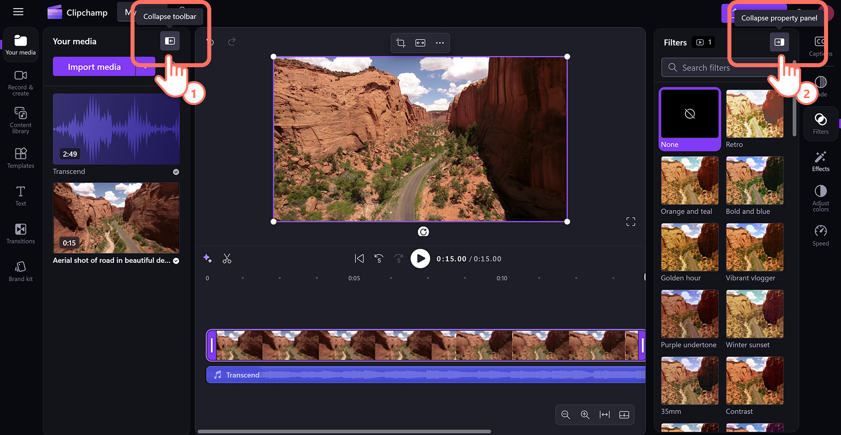Select the None filter
Image resolution: width=841 pixels, height=435 pixels.
pos(690,119)
